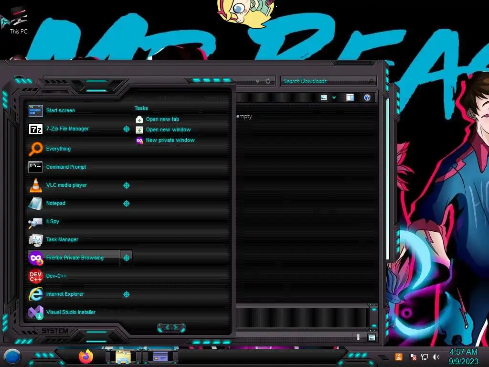The image size is (489, 367).
Task: Open network status tray icon
Action: (x=425, y=357)
